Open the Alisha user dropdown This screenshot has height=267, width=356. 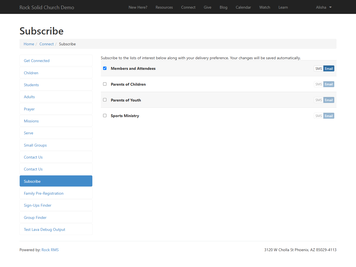click(x=324, y=7)
